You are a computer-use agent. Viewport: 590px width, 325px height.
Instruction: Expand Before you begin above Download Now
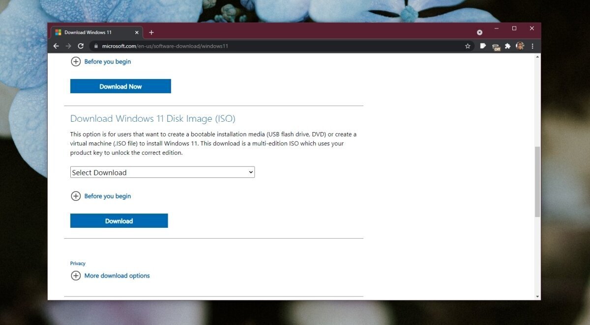(x=101, y=61)
